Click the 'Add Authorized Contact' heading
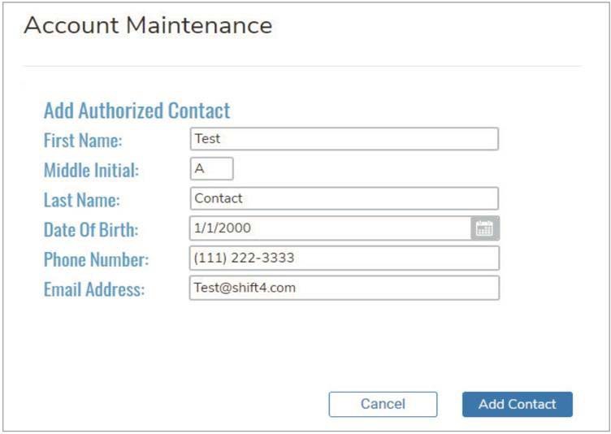 [136, 111]
